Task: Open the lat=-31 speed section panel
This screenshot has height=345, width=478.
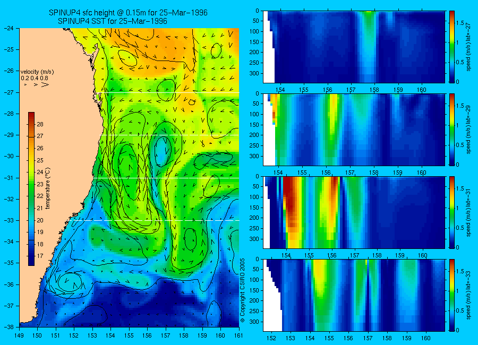Action: [x=354, y=212]
